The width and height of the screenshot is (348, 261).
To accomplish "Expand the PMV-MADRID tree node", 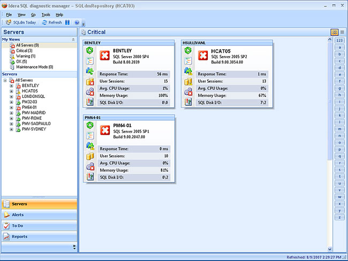I will click(11, 113).
